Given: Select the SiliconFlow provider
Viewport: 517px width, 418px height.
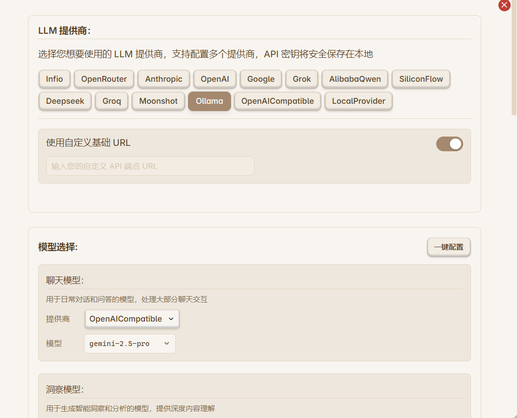Looking at the screenshot, I should point(421,79).
